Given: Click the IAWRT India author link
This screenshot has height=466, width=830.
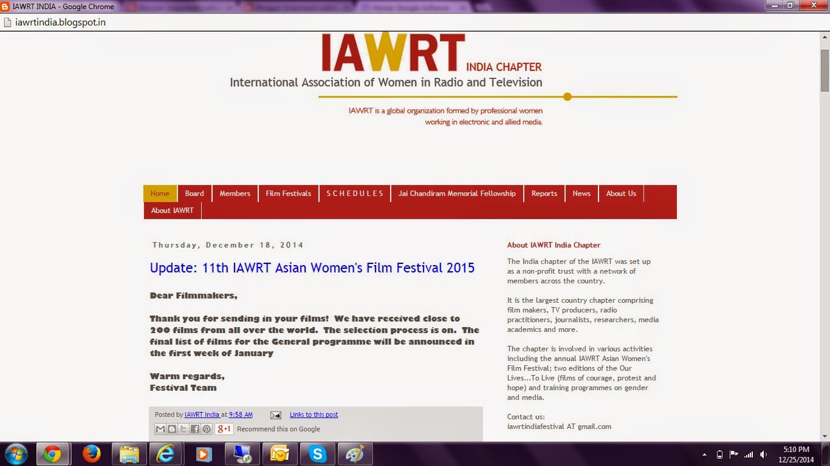Looking at the screenshot, I should 202,415.
